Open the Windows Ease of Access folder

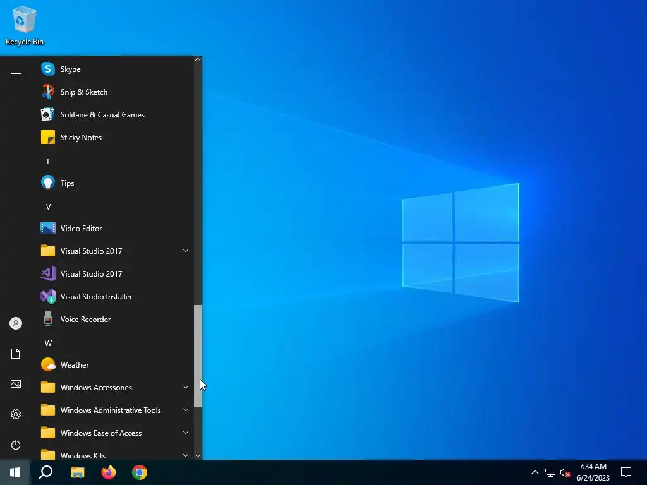coord(116,433)
